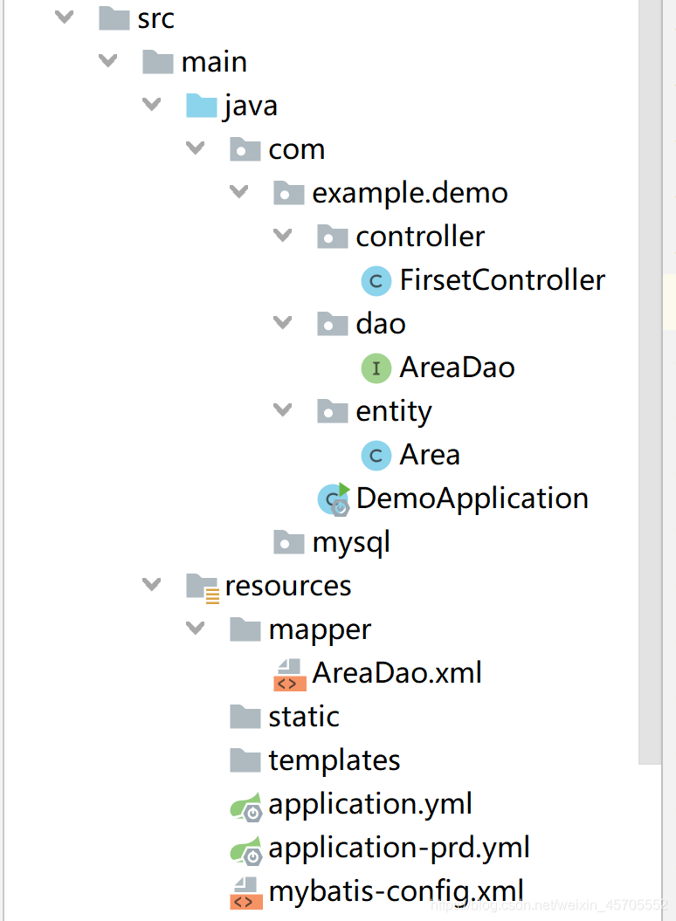The height and width of the screenshot is (921, 676).
Task: Collapse the src folder
Action: pyautogui.click(x=63, y=16)
